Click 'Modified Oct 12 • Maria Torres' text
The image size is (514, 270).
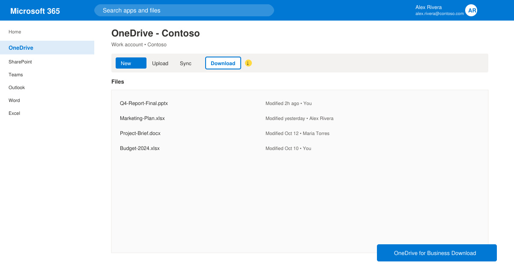pos(297,133)
